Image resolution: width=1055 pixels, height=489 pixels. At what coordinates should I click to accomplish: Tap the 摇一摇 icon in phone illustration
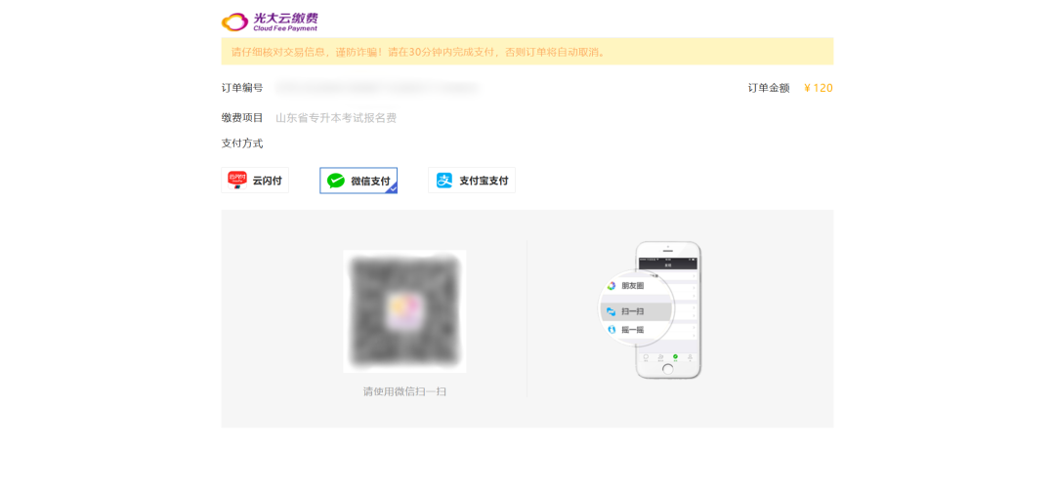click(x=612, y=330)
